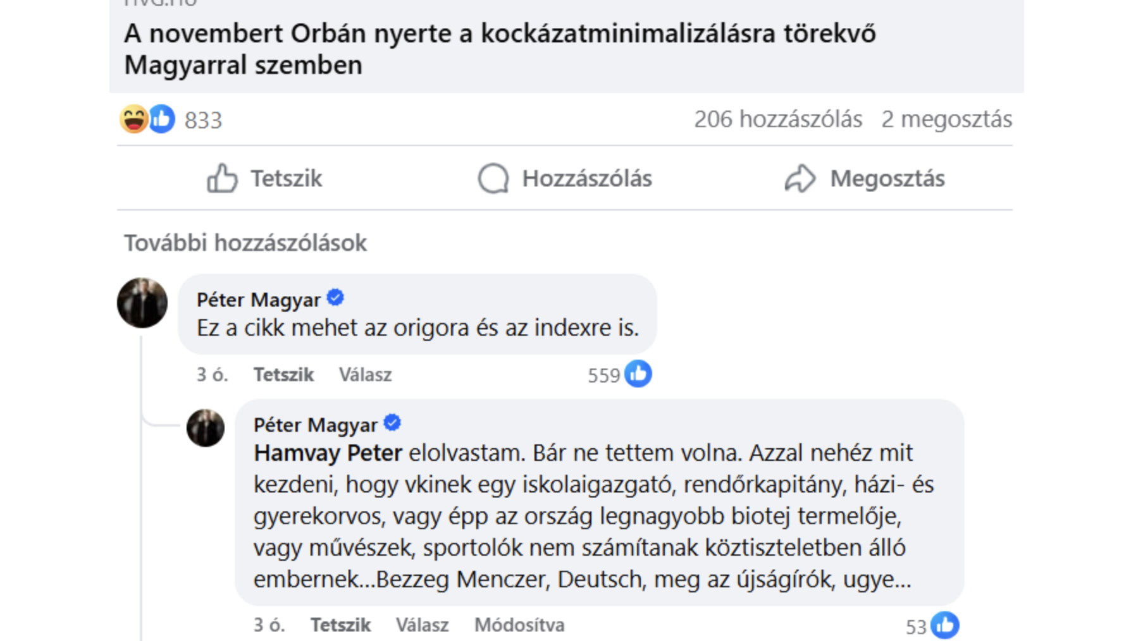
Task: Like the reply mentioning Hamvay Peter
Action: pyautogui.click(x=340, y=625)
